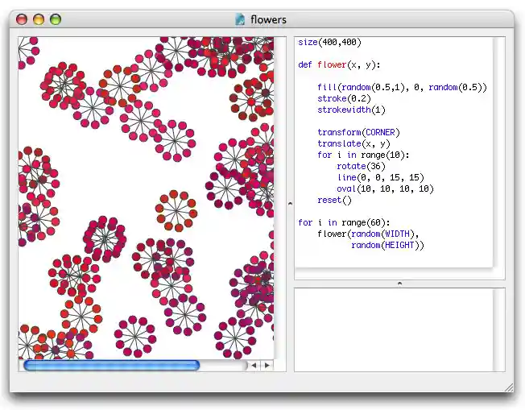Screen dimensions: 525x410
Task: Zoom the window with the green button
Action: (x=56, y=19)
